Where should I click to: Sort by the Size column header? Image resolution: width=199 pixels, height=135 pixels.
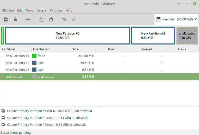(x=75, y=49)
